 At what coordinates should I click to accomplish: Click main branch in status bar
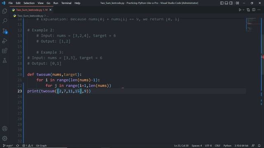(8, 146)
